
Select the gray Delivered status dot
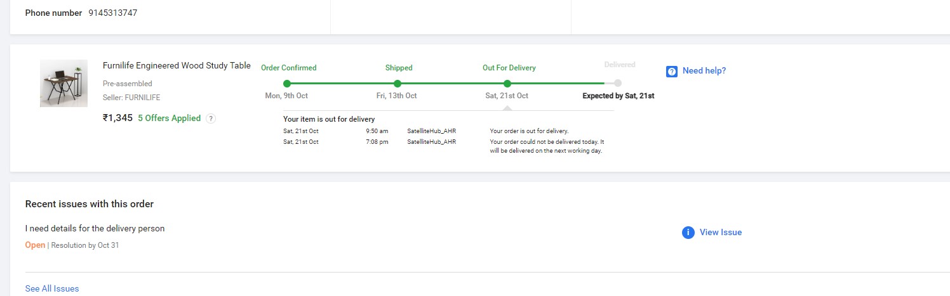coord(618,83)
